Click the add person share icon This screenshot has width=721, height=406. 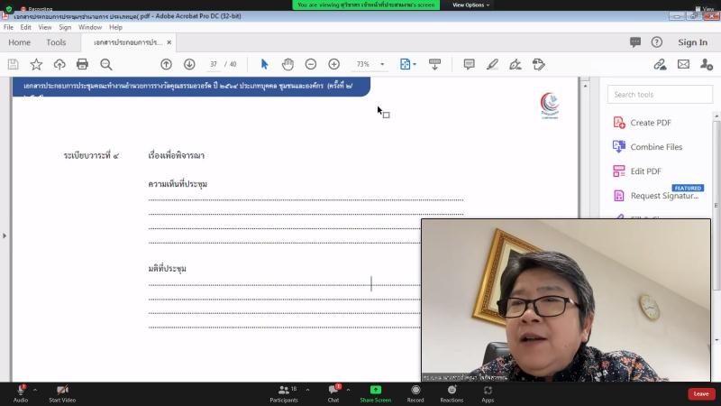[707, 64]
